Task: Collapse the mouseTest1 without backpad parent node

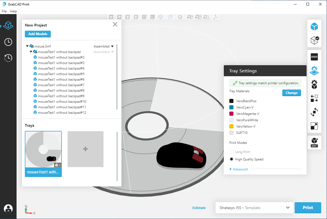Action: [x=31, y=52]
